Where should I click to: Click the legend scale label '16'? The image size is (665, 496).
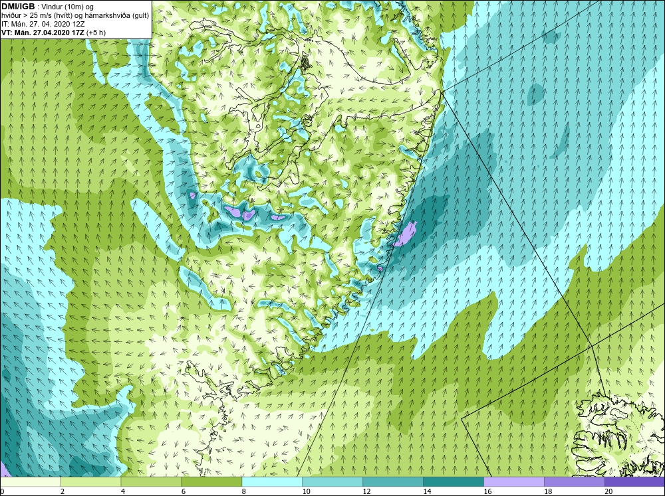(487, 491)
